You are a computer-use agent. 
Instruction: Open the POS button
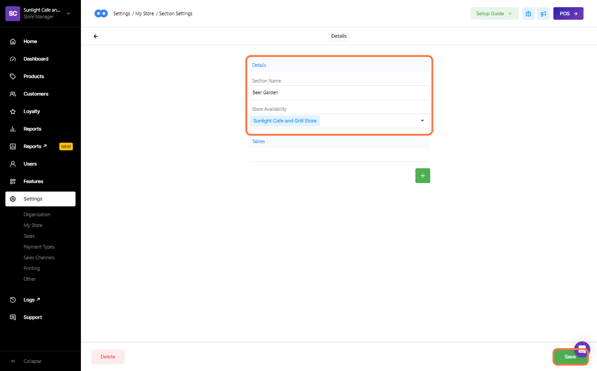(x=568, y=13)
